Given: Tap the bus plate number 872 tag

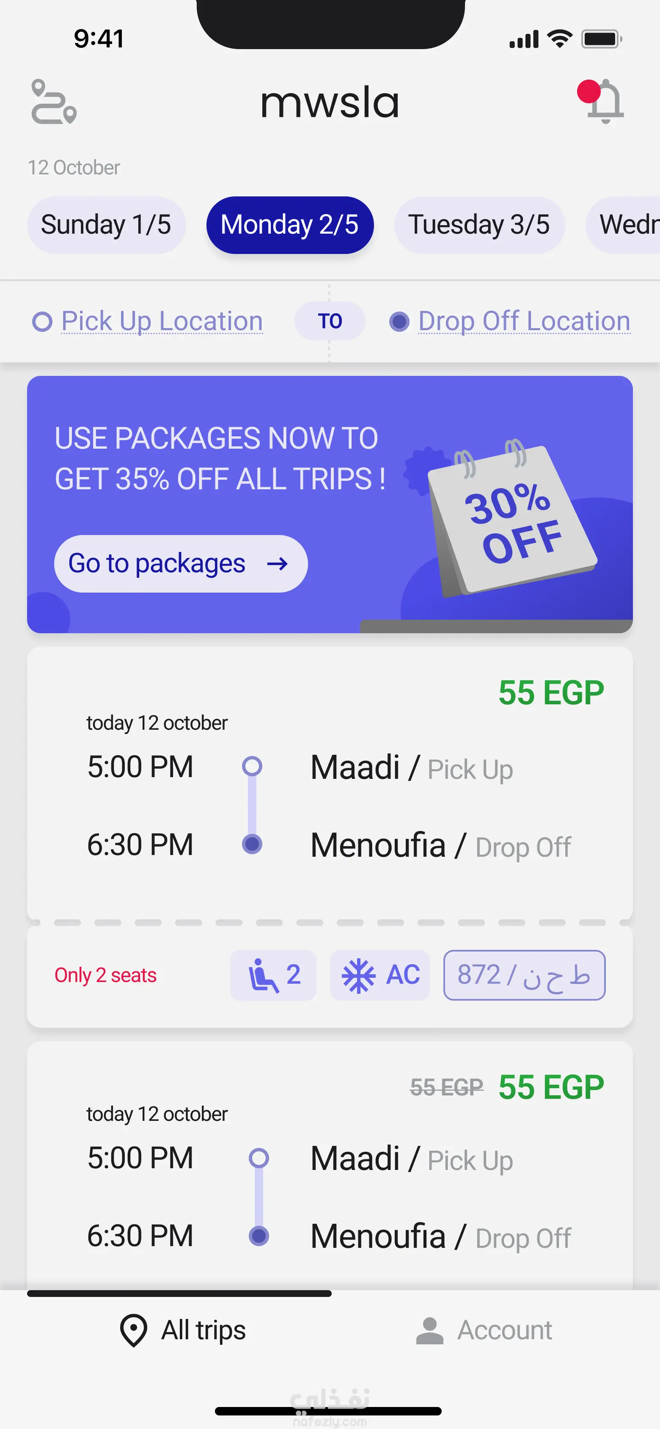Looking at the screenshot, I should (x=524, y=975).
